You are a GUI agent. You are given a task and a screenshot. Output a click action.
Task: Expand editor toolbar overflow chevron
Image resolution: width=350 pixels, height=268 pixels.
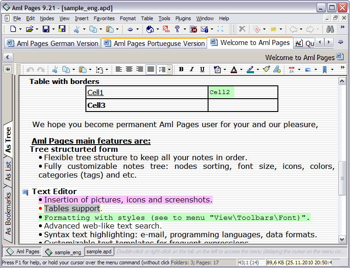click(x=342, y=67)
